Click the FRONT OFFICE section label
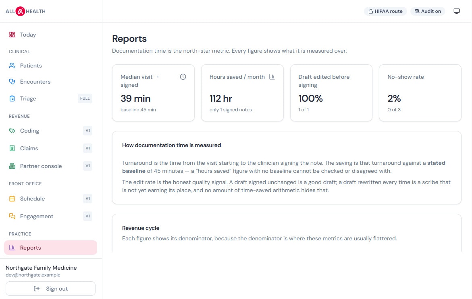This screenshot has height=299, width=472. [25, 184]
